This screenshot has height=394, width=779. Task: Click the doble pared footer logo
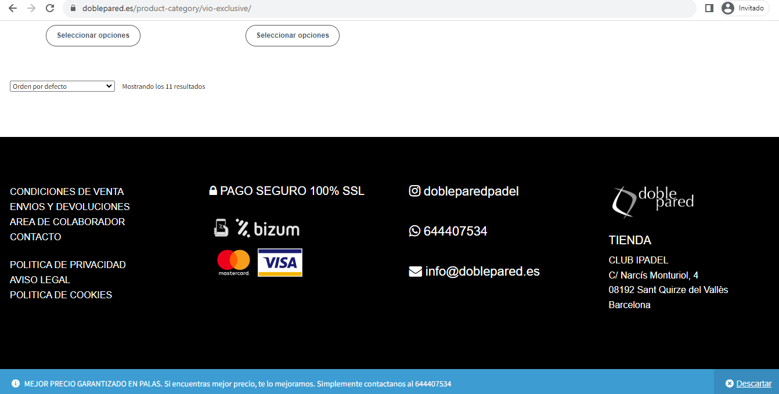[x=652, y=201]
